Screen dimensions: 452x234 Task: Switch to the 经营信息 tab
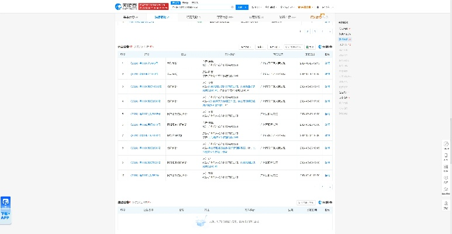[x=225, y=18]
